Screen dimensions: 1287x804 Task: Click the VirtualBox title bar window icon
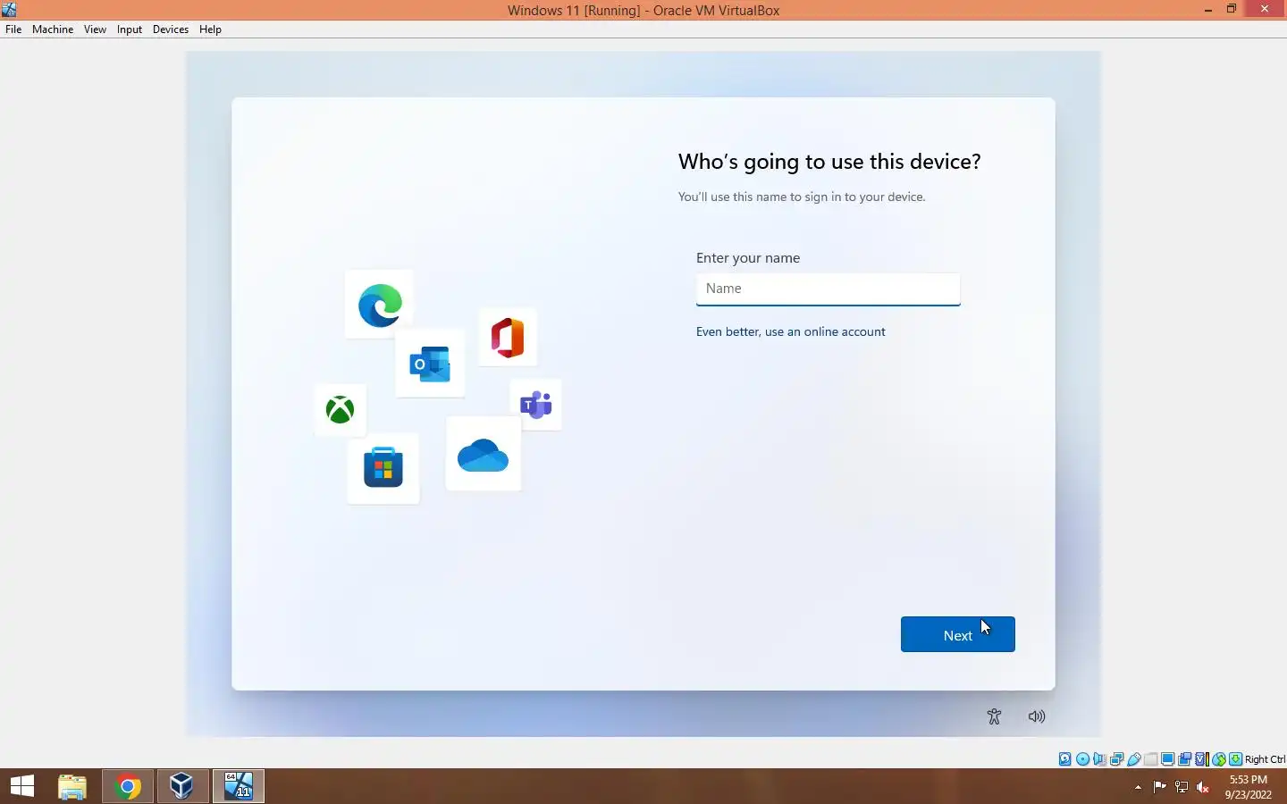pyautogui.click(x=9, y=10)
